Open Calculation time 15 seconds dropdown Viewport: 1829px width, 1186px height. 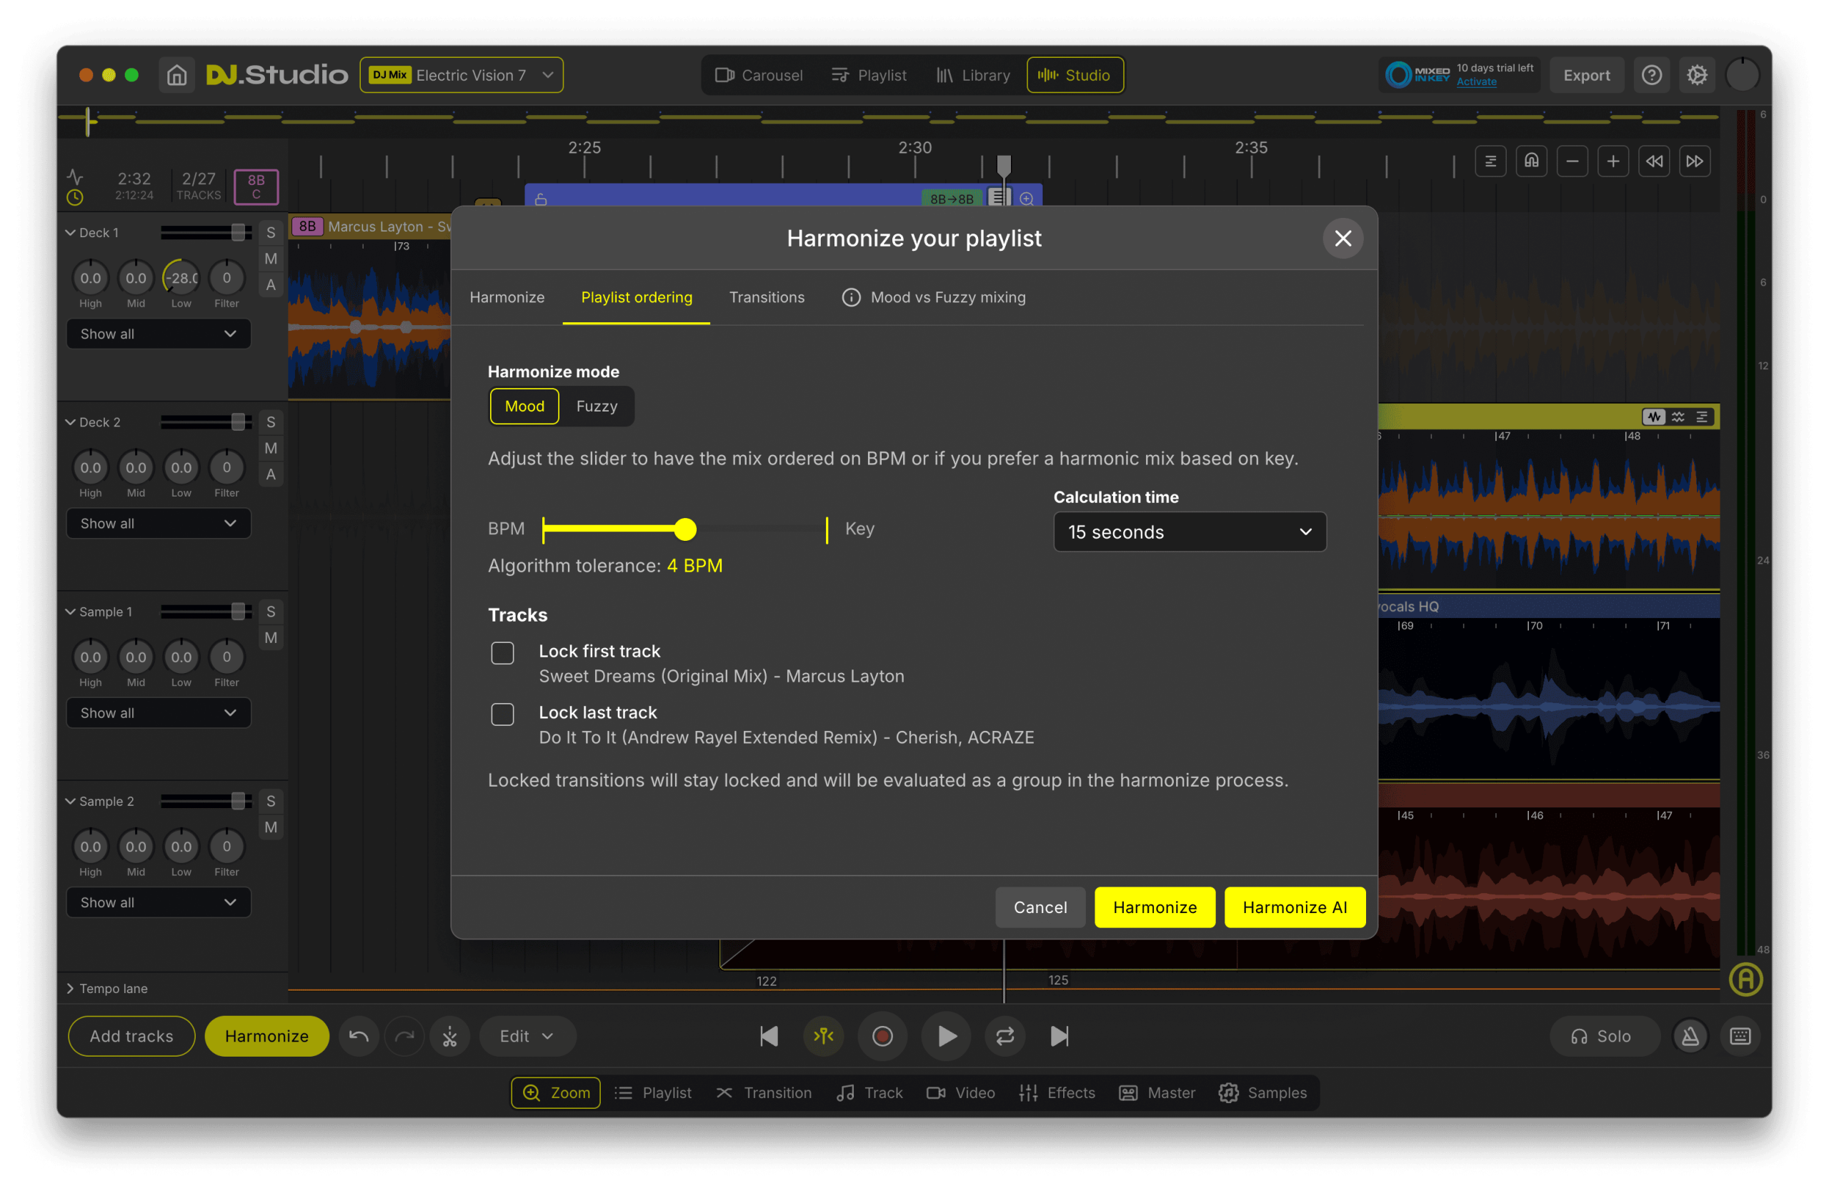click(1189, 532)
